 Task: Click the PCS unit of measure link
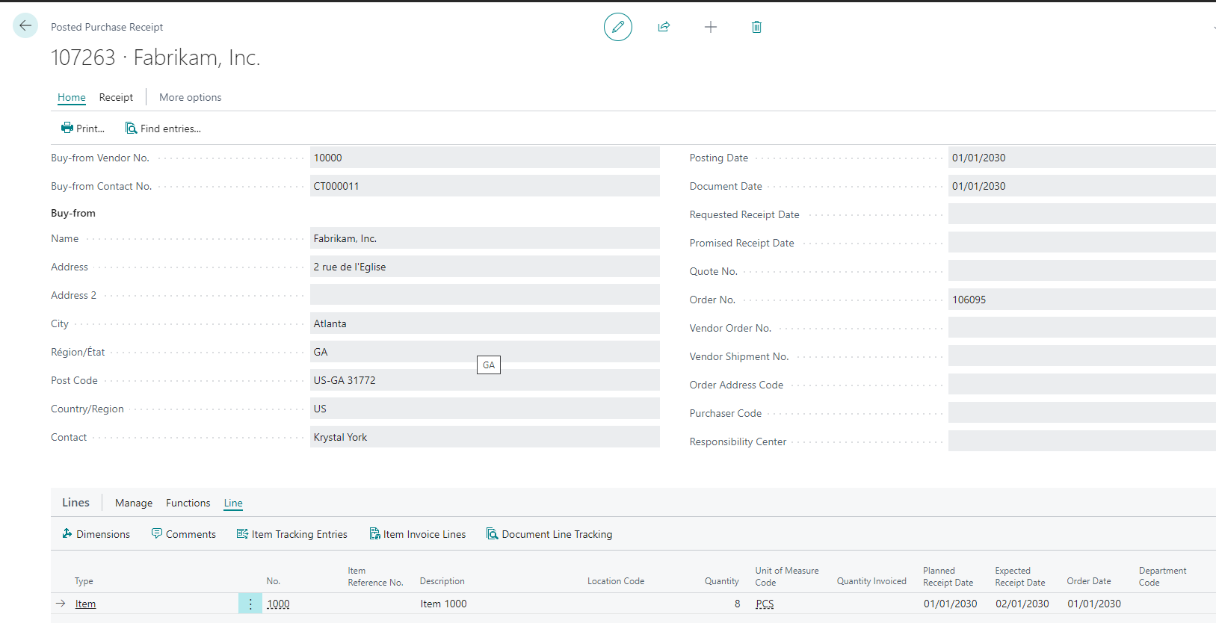point(765,604)
